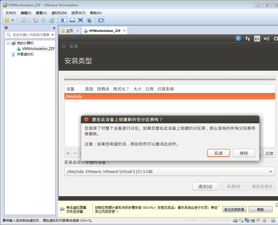The height and width of the screenshot is (225, 278).
Task: Open the 查看(V) menu
Action: point(41,13)
